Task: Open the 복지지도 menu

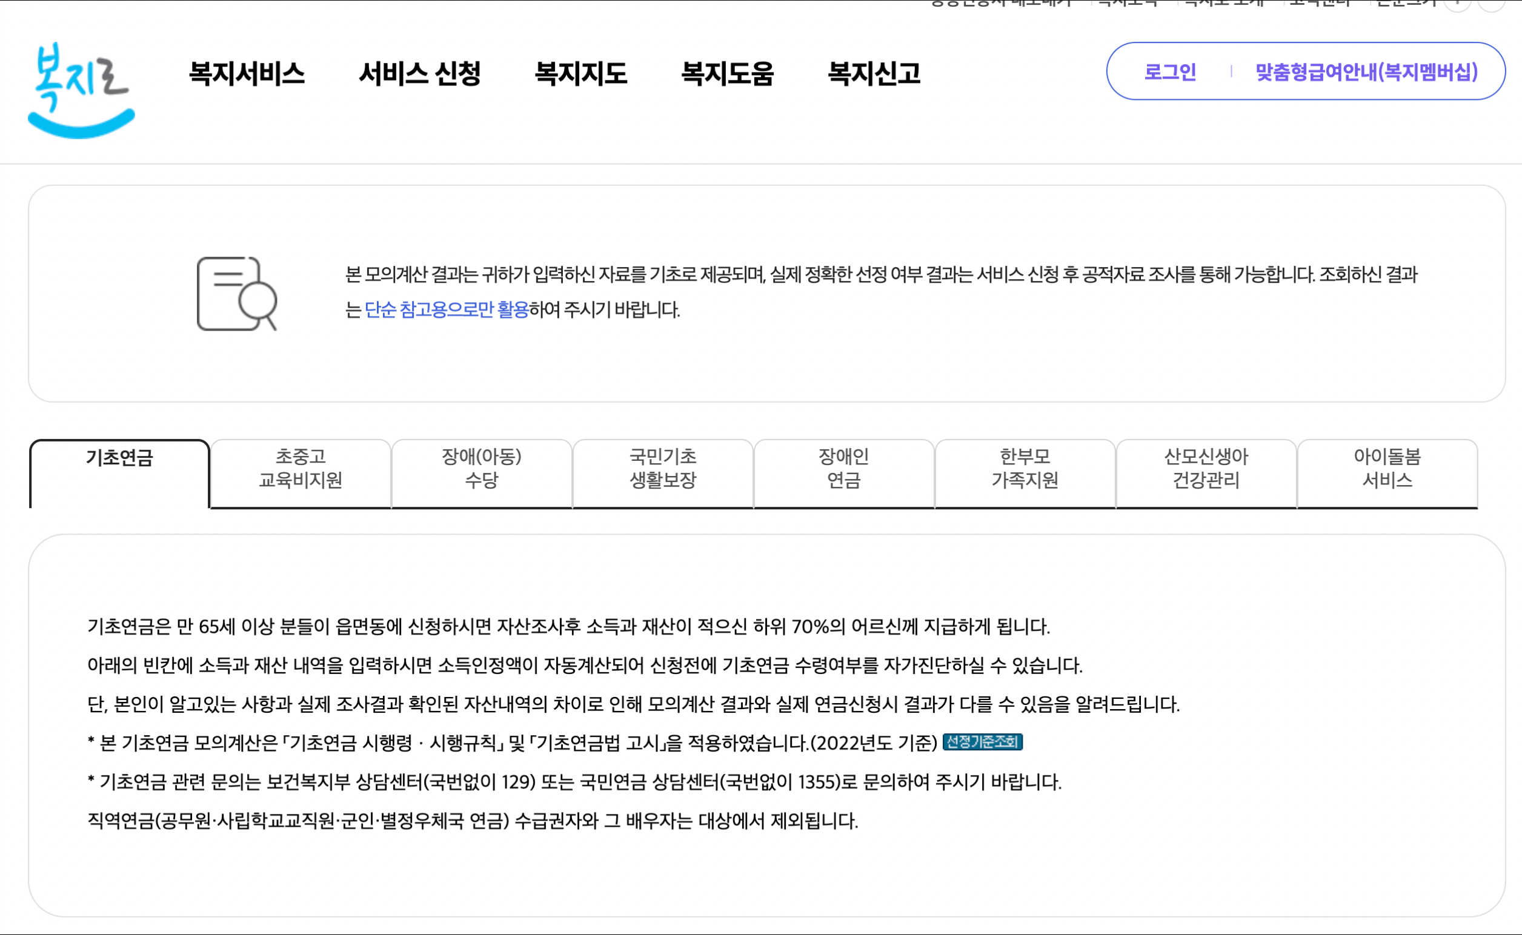Action: tap(580, 74)
